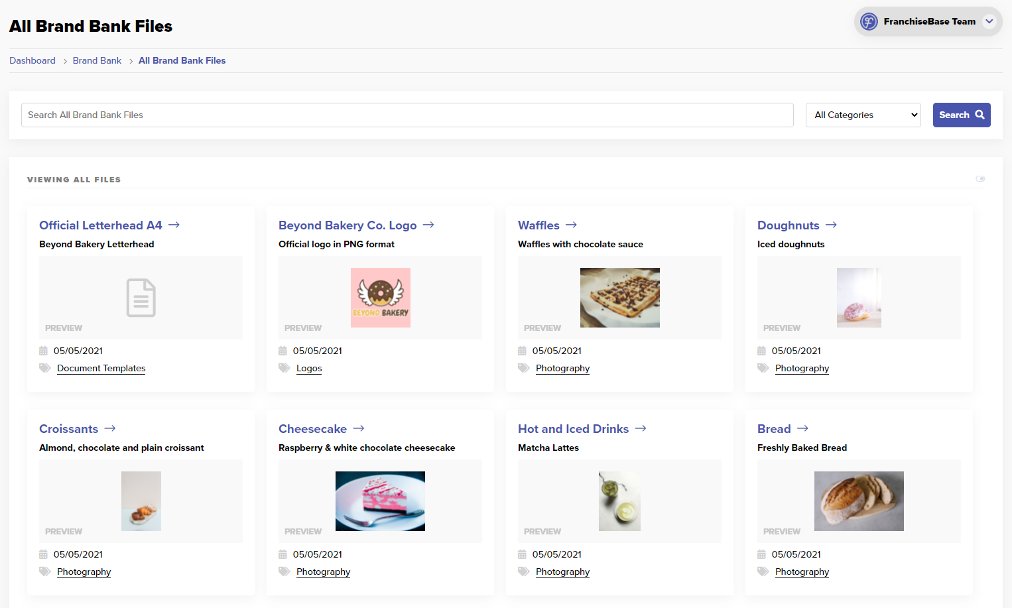Select the Document Templates category tag
This screenshot has width=1012, height=608.
pos(101,369)
